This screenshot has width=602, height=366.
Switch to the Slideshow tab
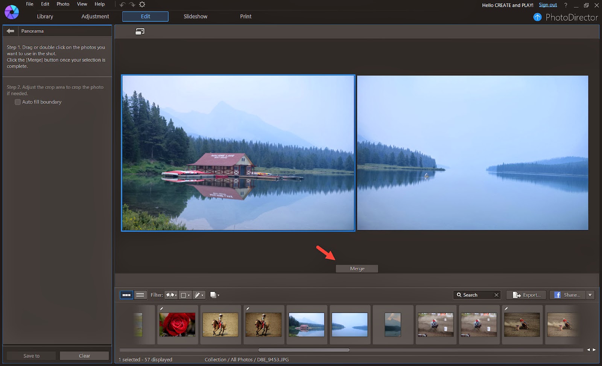[x=195, y=16]
